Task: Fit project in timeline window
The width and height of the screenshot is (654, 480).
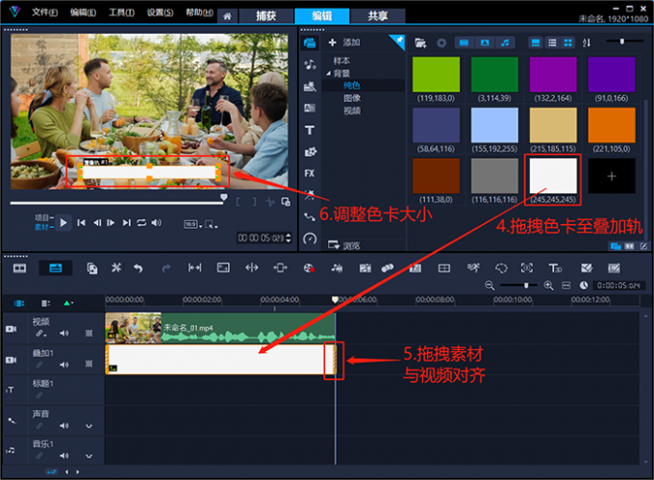Action: (566, 286)
